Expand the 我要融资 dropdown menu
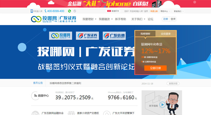The width and height of the screenshot is (211, 115). coord(106,19)
